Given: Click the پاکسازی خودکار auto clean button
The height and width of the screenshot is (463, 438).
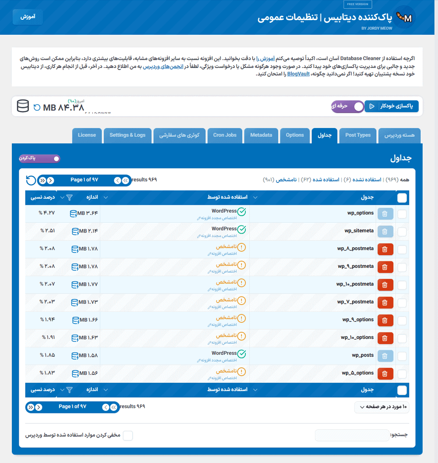Looking at the screenshot, I should 391,107.
